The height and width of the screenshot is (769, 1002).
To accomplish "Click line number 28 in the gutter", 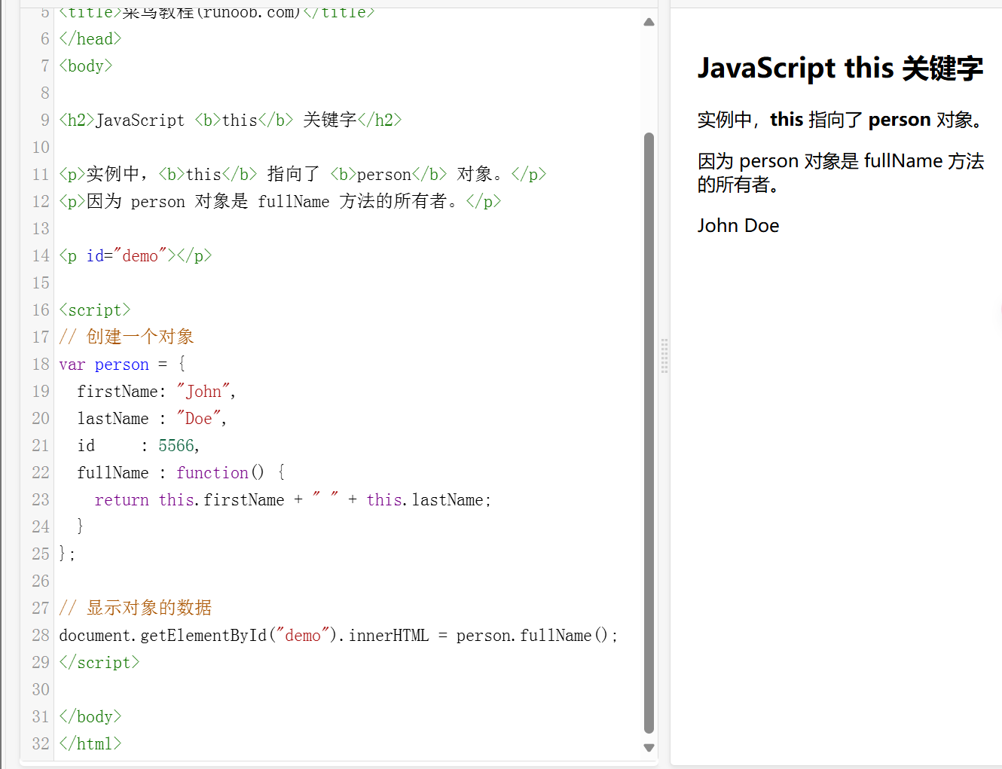I will coord(41,636).
